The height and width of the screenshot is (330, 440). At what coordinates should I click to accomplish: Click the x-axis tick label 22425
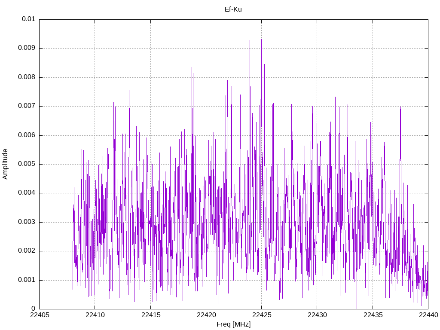click(262, 315)
